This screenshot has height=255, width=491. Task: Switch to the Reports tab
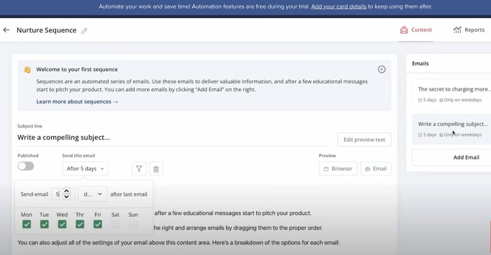469,30
